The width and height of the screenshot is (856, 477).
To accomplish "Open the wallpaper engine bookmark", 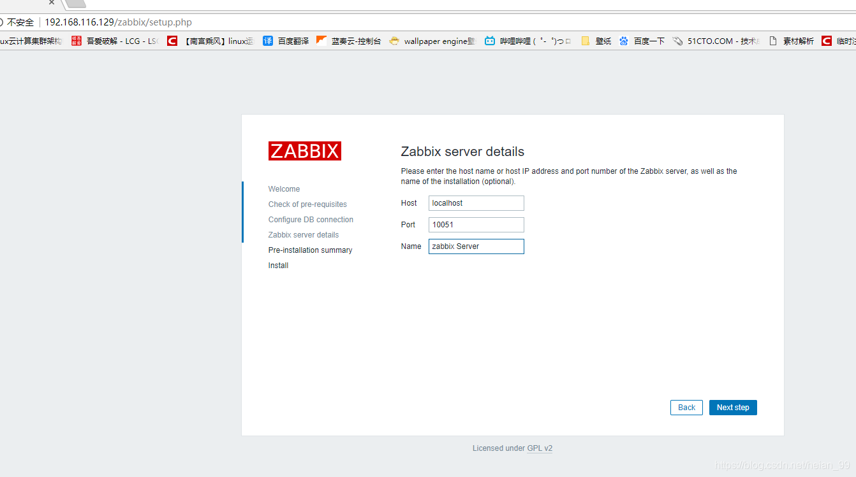I will click(x=432, y=41).
